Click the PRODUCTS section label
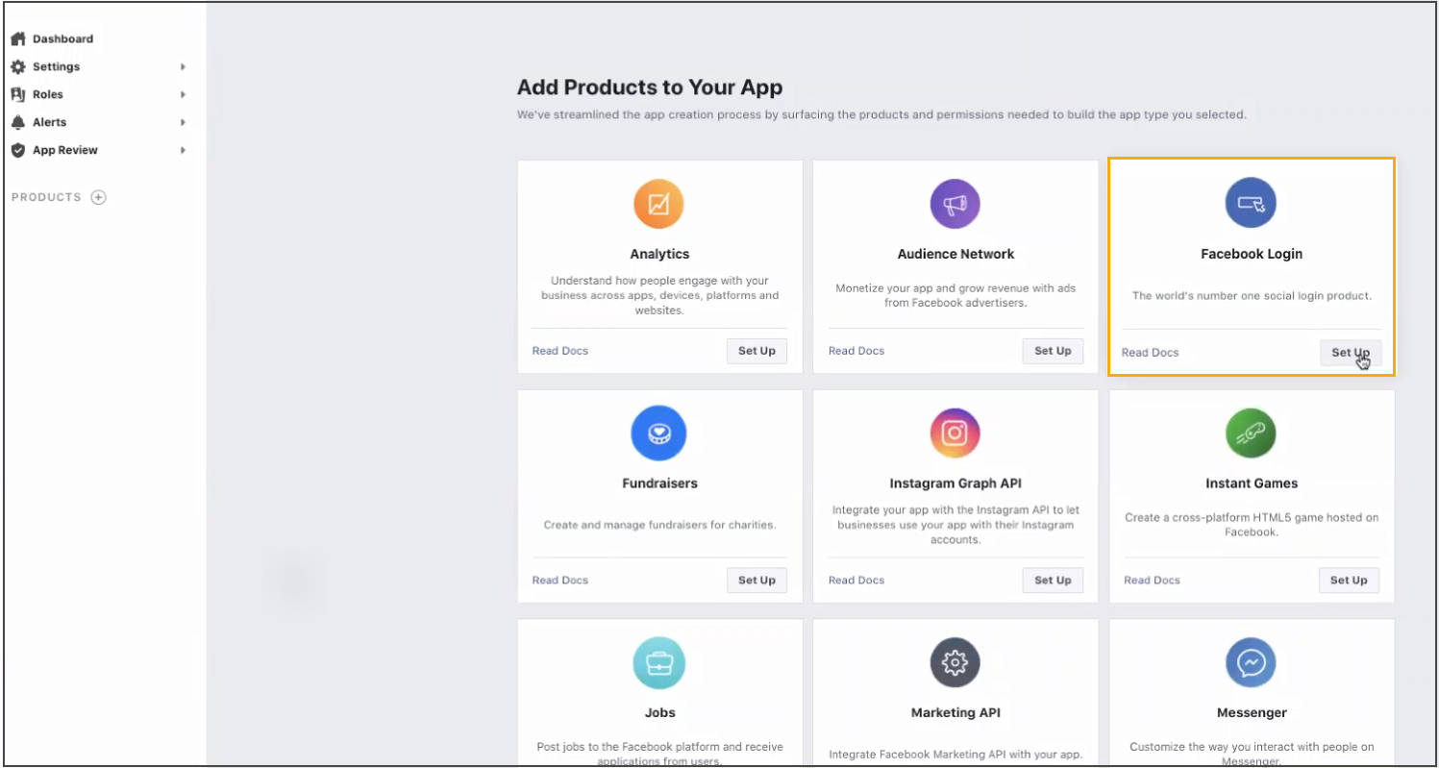1439x768 pixels. pos(46,197)
